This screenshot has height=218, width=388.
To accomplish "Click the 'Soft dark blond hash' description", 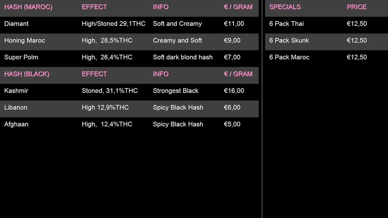I will [183, 57].
